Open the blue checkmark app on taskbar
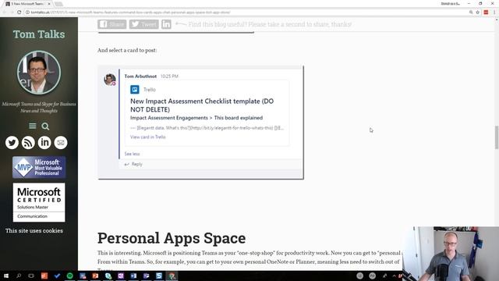 (57, 276)
